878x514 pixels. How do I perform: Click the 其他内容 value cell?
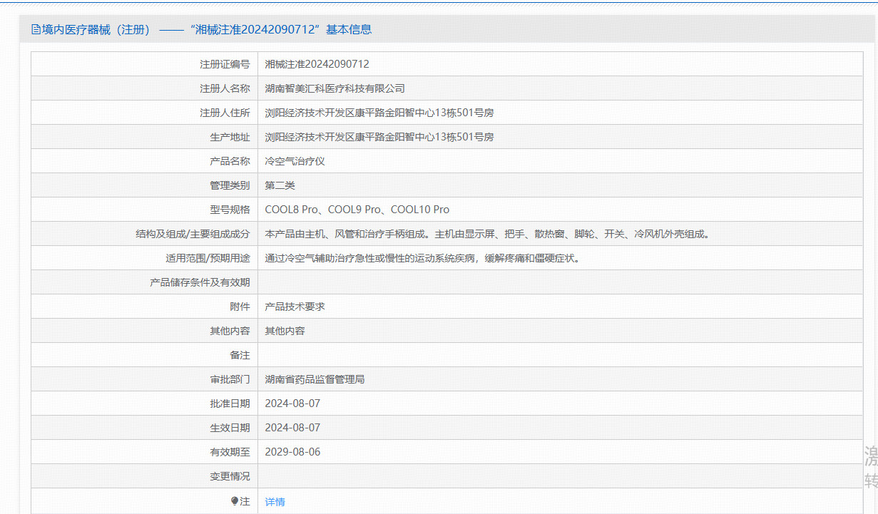285,331
